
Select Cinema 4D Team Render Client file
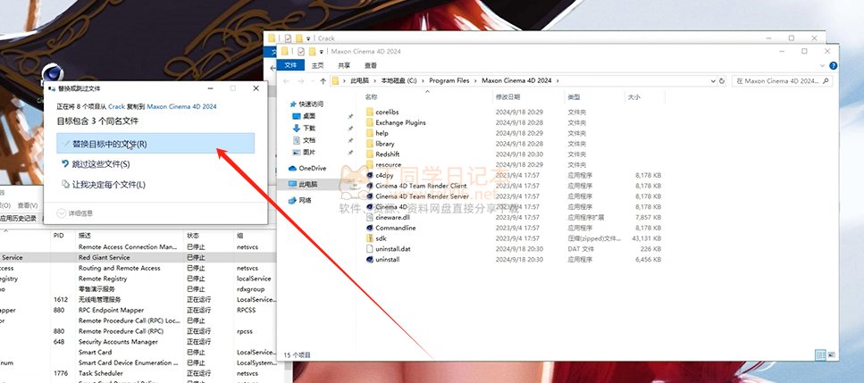click(421, 186)
